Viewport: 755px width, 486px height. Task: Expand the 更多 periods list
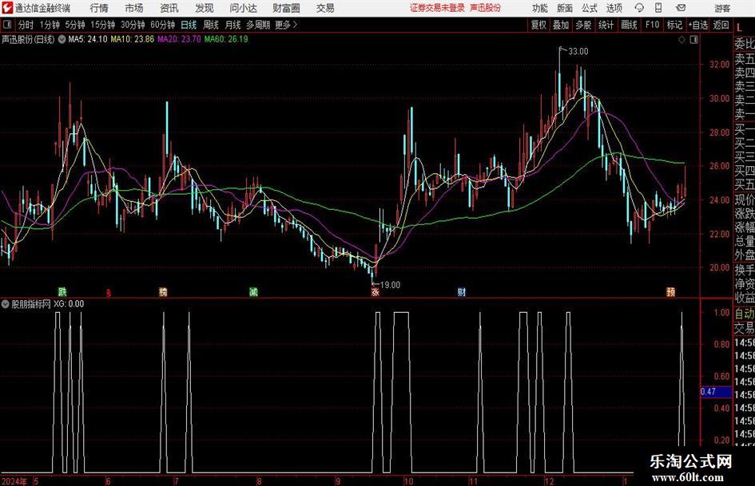click(x=286, y=25)
